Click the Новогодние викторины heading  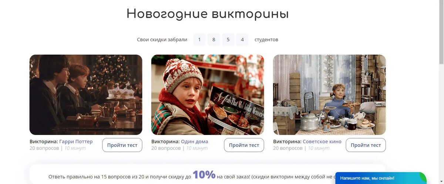(x=208, y=14)
